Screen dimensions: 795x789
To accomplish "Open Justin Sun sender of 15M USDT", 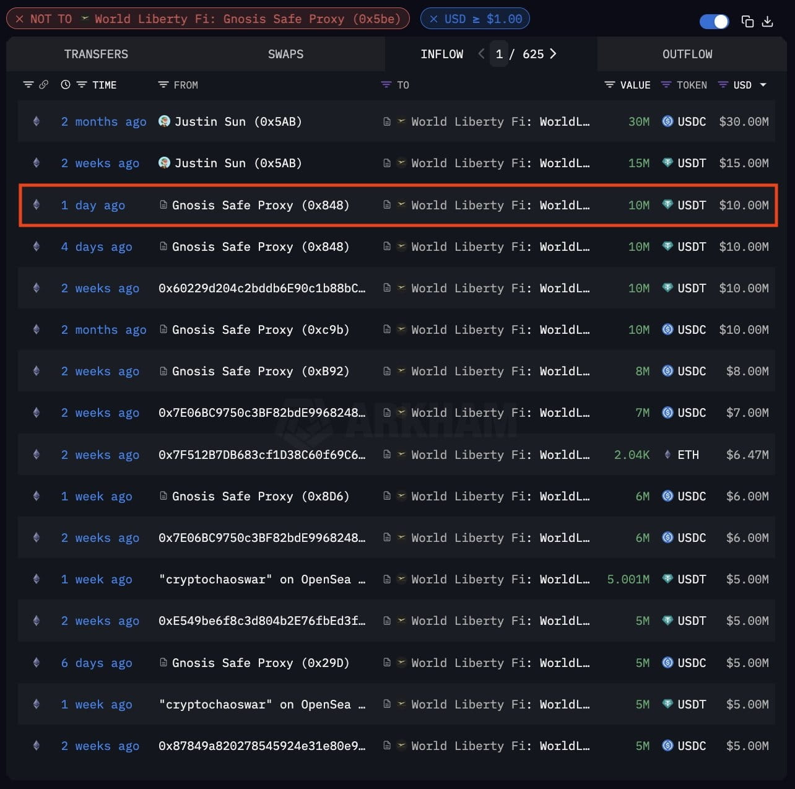I will [x=238, y=163].
